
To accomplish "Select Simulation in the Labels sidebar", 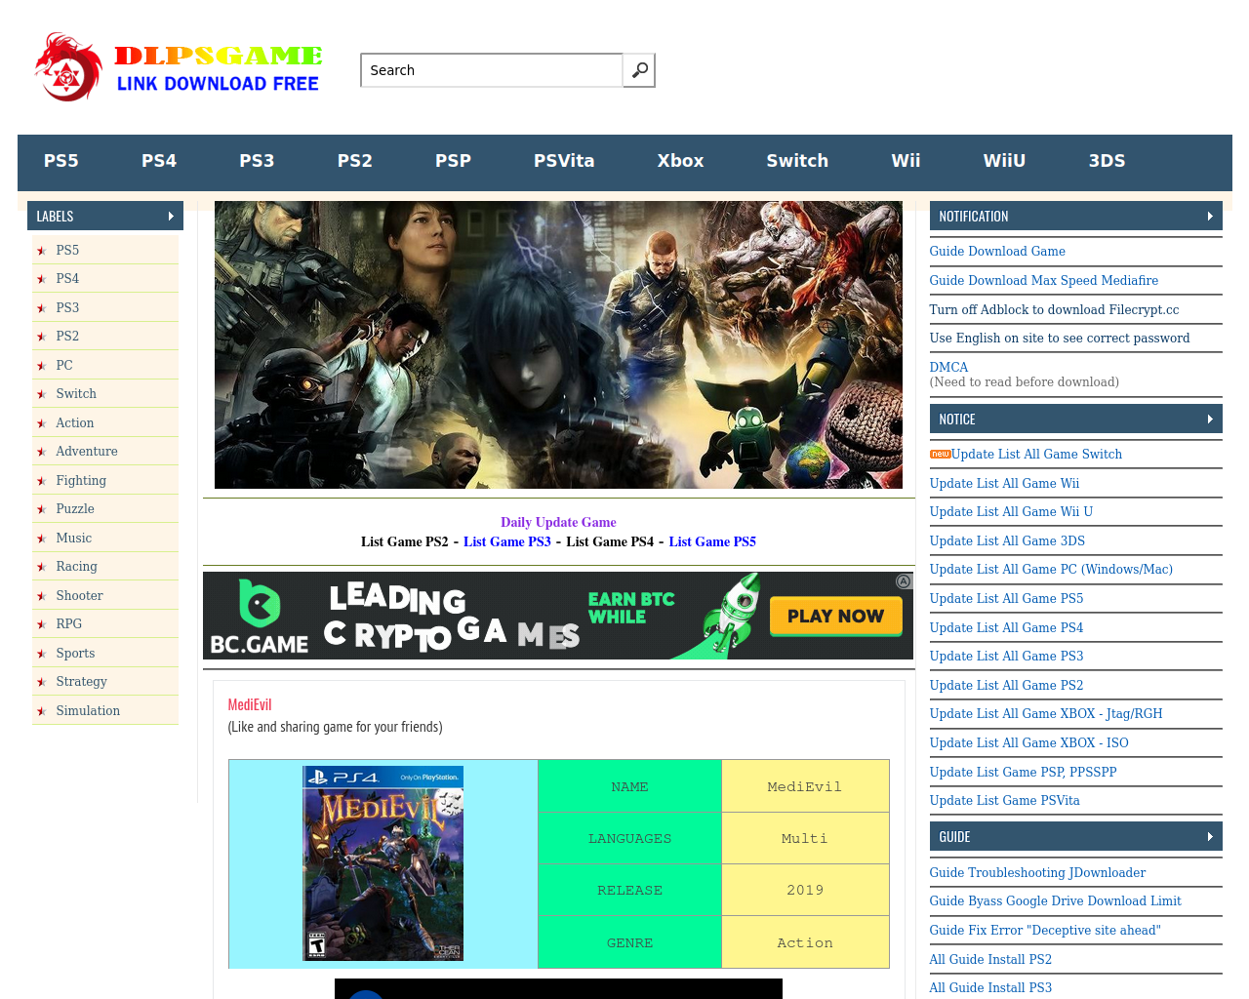I will pos(88,711).
